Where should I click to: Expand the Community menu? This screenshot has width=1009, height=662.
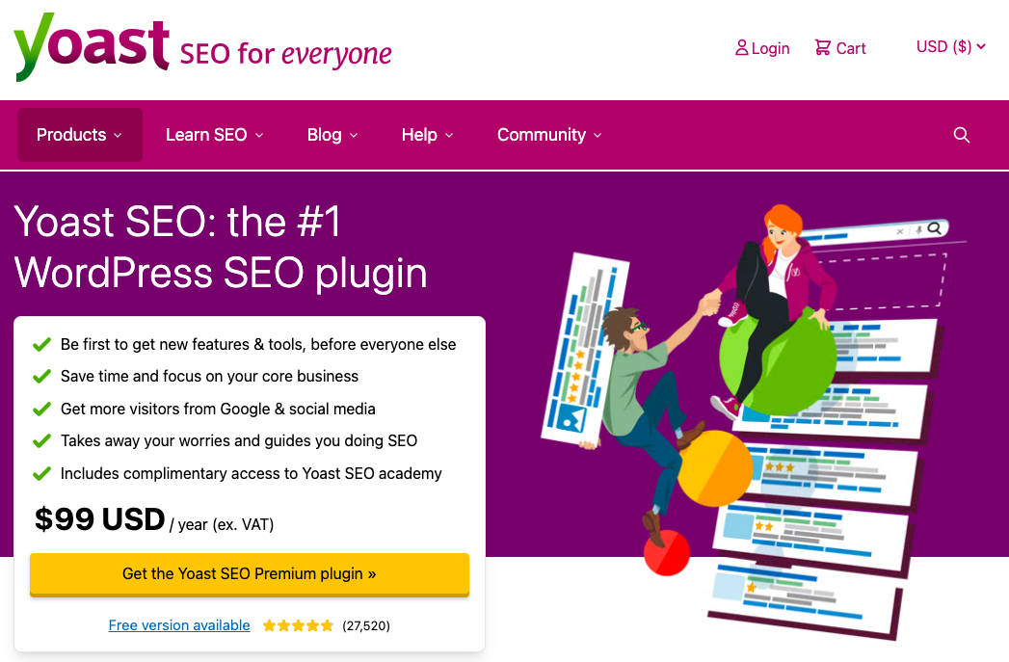(549, 135)
